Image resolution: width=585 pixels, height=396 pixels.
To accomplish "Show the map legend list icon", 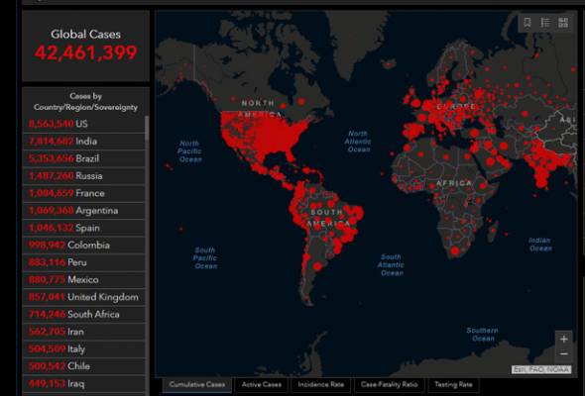I will click(545, 23).
